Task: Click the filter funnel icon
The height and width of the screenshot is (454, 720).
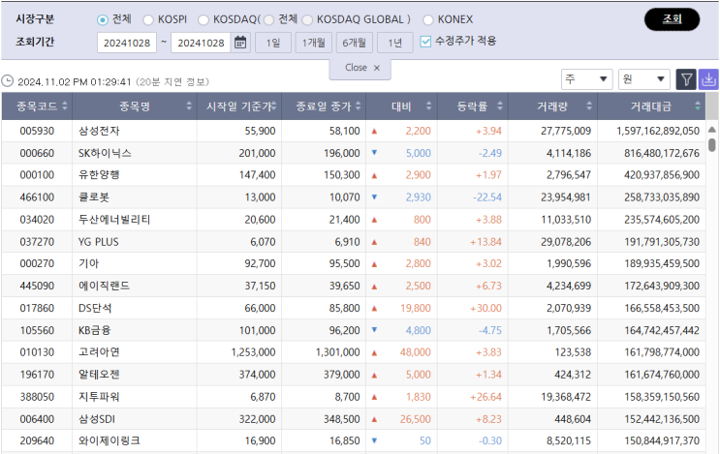Action: tap(686, 79)
